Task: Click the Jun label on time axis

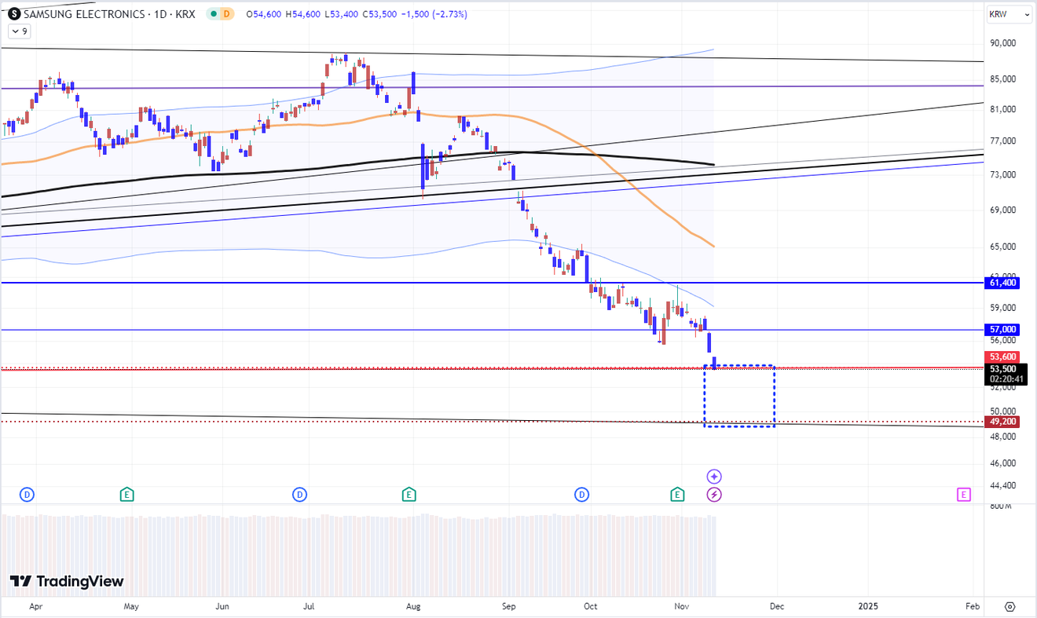Action: (x=222, y=606)
